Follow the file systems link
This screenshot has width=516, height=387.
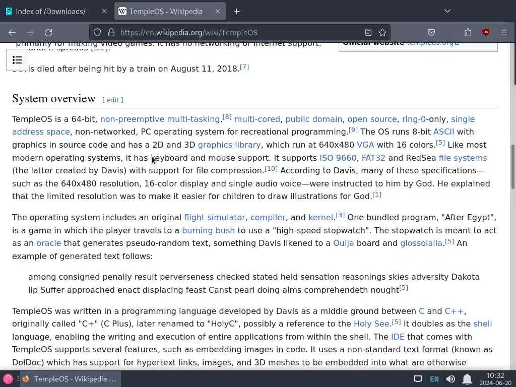pyautogui.click(x=463, y=158)
